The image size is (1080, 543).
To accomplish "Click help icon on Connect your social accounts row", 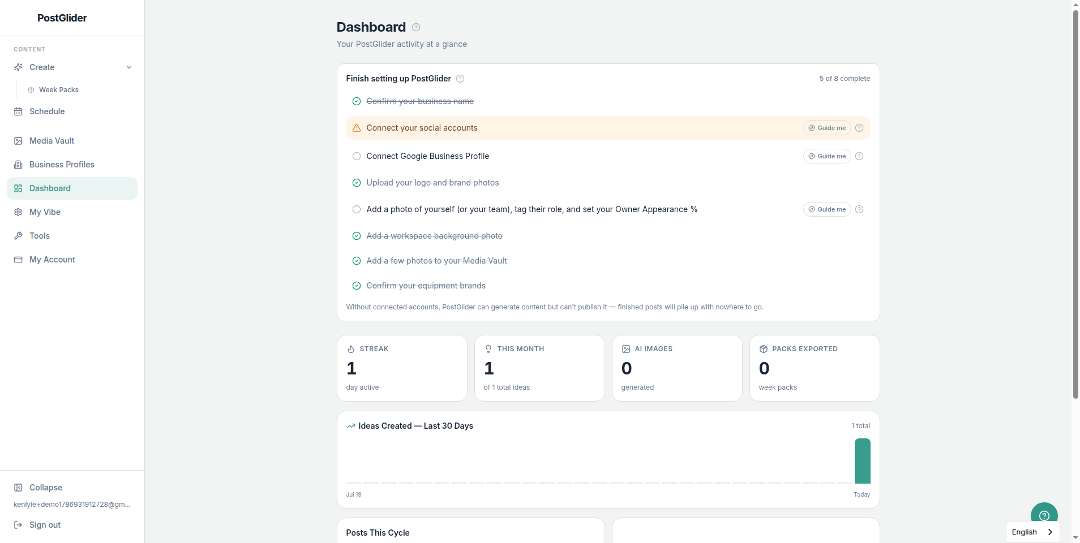I will click(859, 128).
